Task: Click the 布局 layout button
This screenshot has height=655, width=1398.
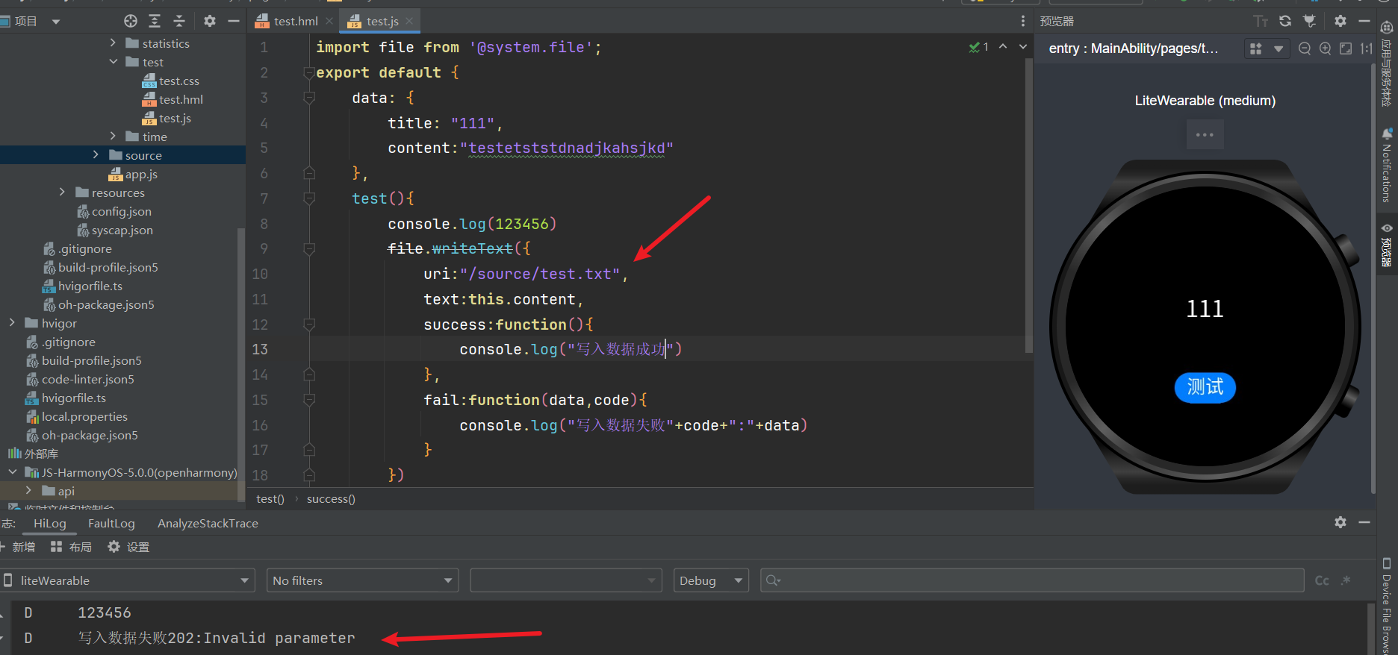Action: (x=71, y=547)
